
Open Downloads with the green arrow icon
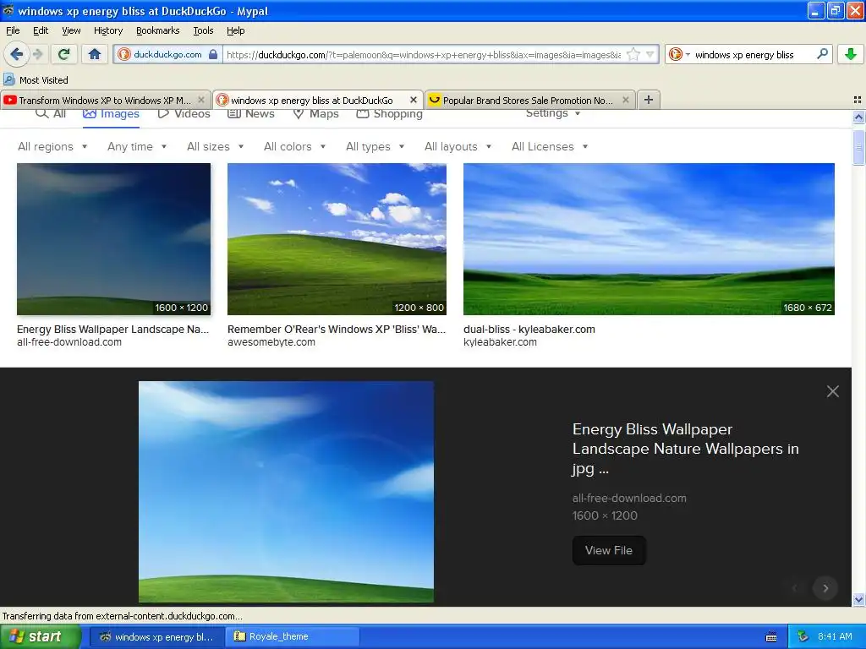click(x=851, y=54)
